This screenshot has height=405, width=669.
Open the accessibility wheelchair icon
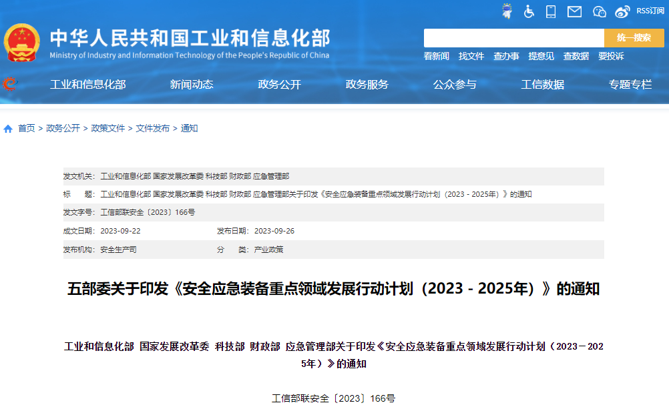click(529, 11)
